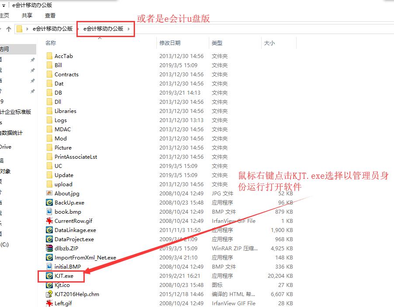
Task: Select the file name DataProject.exe
Action: [x=74, y=239]
